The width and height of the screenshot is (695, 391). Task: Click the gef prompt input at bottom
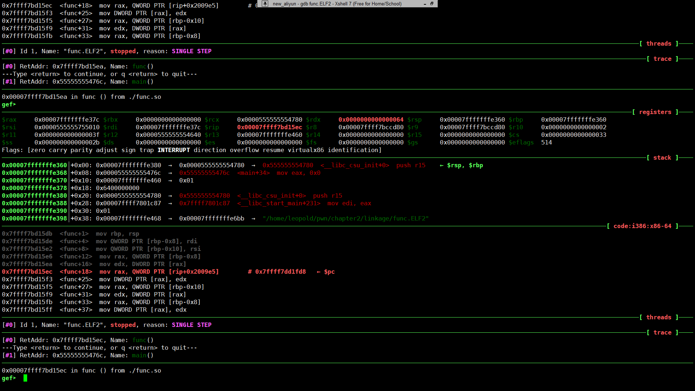coord(25,378)
